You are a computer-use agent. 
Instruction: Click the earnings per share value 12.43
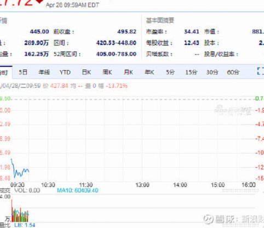[192, 43]
